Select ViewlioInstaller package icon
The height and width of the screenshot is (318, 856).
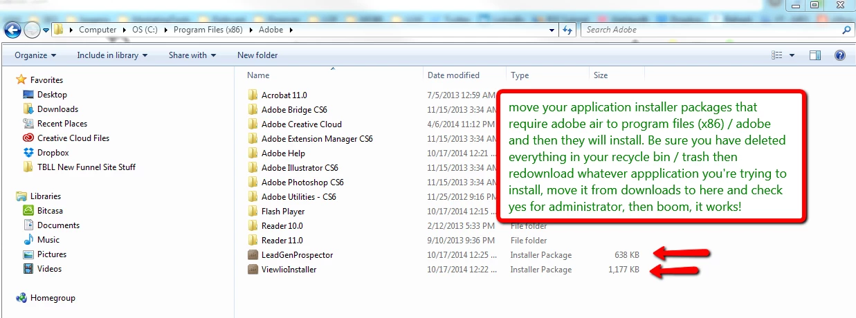pyautogui.click(x=253, y=270)
